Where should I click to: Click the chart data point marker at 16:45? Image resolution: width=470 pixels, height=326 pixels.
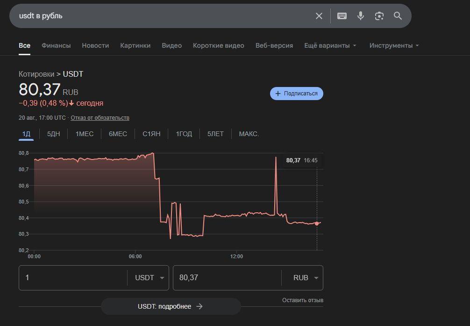[x=317, y=224]
